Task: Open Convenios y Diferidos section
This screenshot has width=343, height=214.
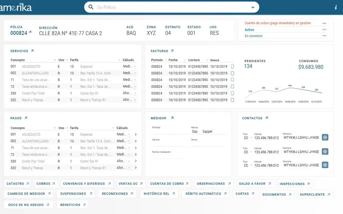Action: tap(87, 184)
